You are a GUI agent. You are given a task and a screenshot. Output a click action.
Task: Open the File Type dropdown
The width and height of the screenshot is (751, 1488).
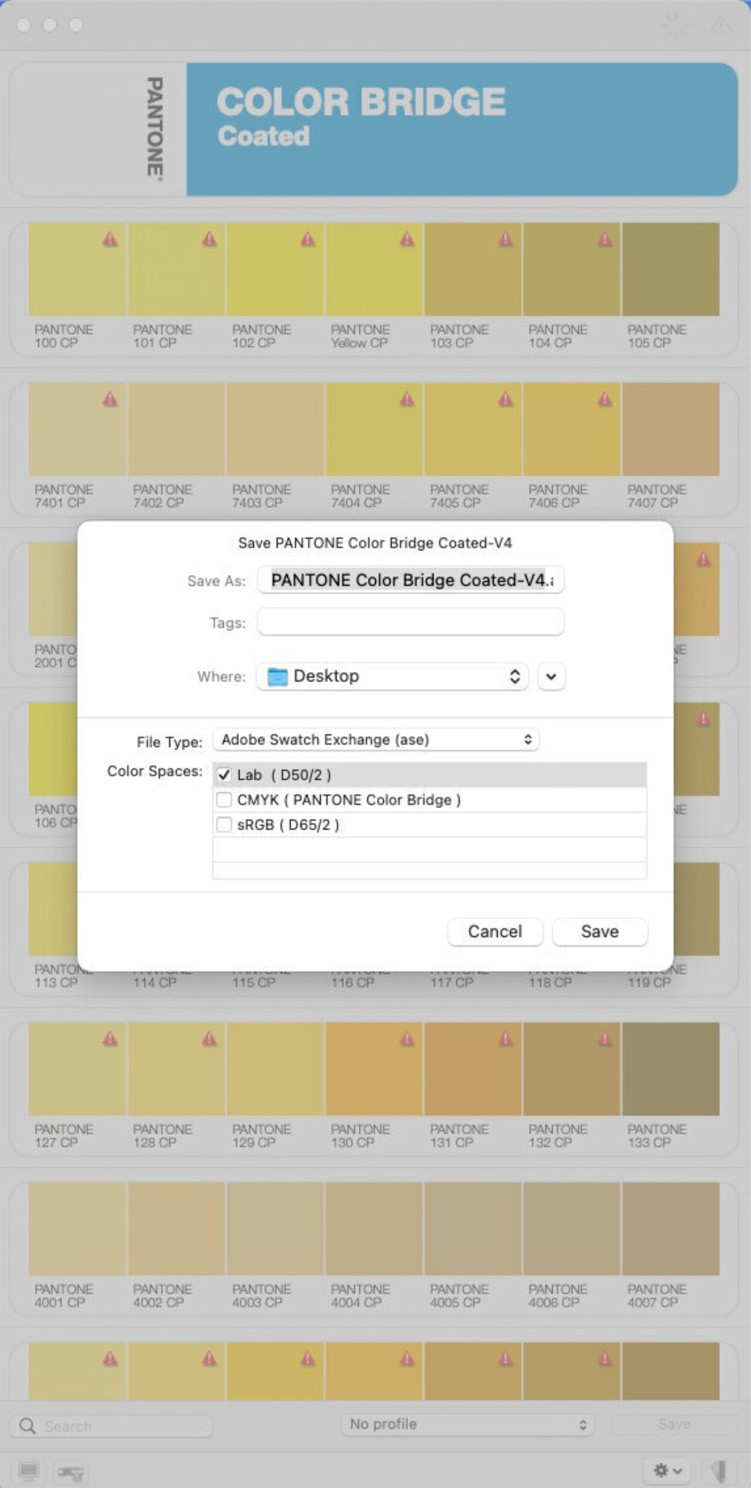pyautogui.click(x=375, y=740)
